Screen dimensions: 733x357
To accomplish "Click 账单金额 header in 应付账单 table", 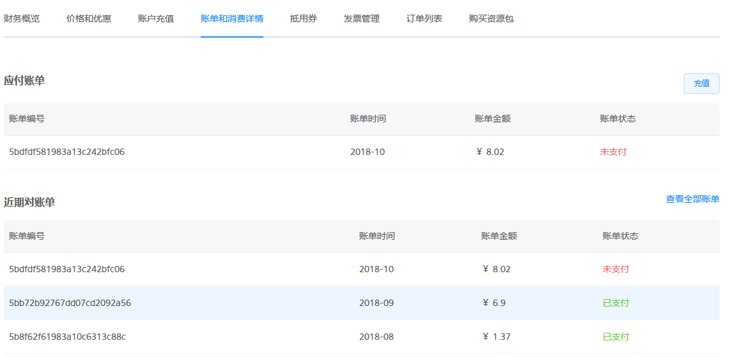I will click(492, 119).
